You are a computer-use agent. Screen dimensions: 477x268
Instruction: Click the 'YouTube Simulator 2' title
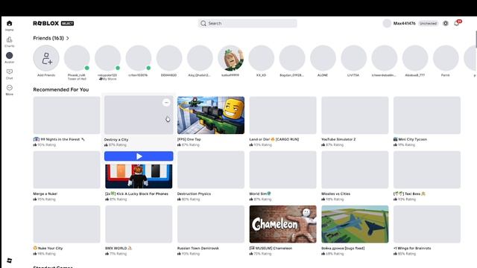(x=338, y=139)
